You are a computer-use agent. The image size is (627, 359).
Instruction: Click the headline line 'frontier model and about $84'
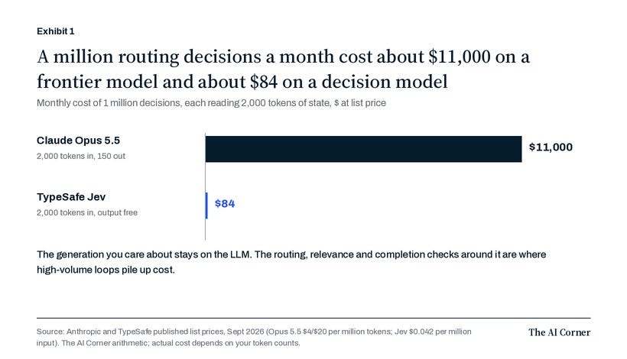pyautogui.click(x=242, y=82)
